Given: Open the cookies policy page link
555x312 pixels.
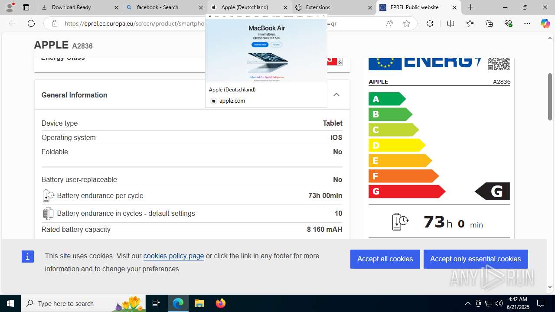Looking at the screenshot, I should (173, 256).
